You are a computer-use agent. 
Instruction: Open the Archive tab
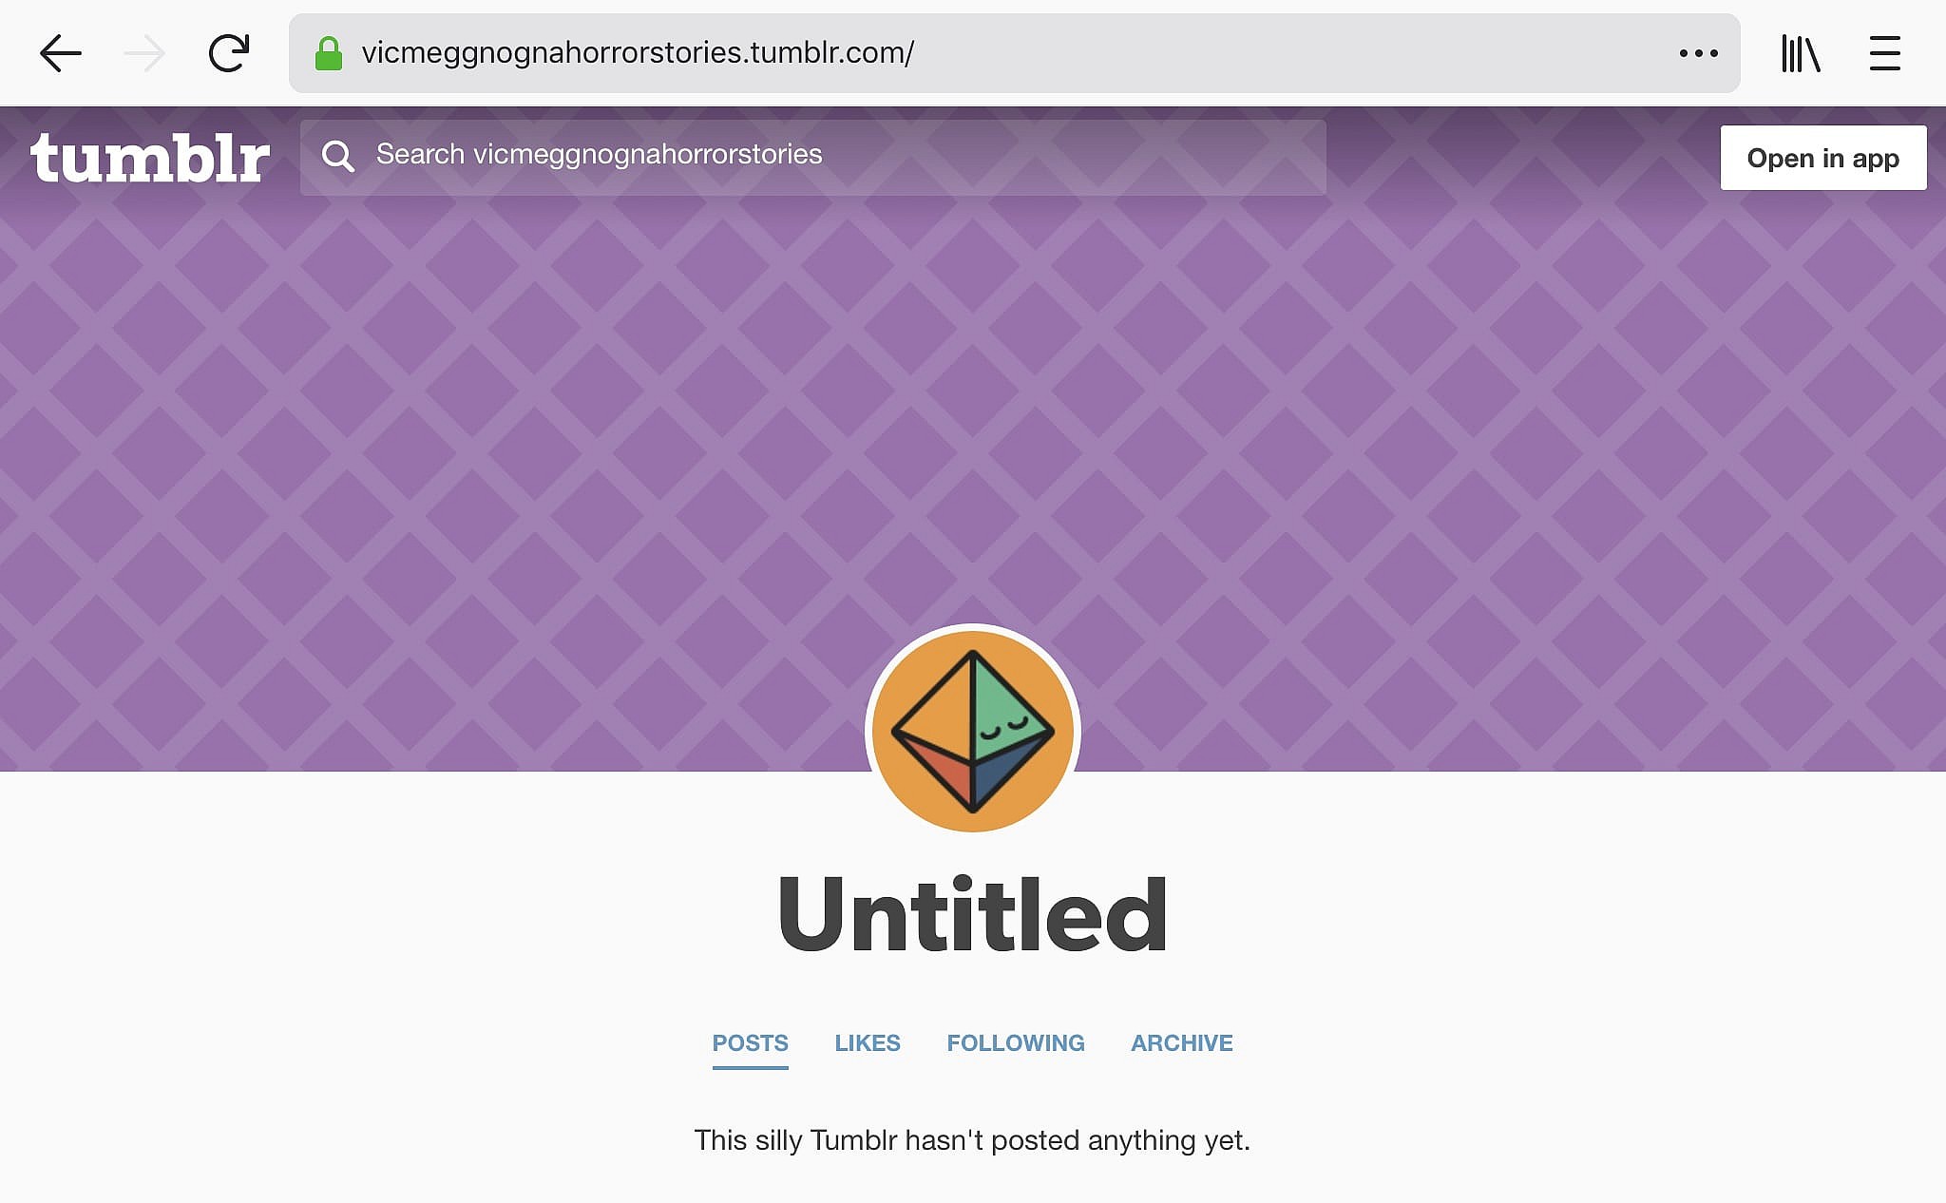pos(1182,1043)
